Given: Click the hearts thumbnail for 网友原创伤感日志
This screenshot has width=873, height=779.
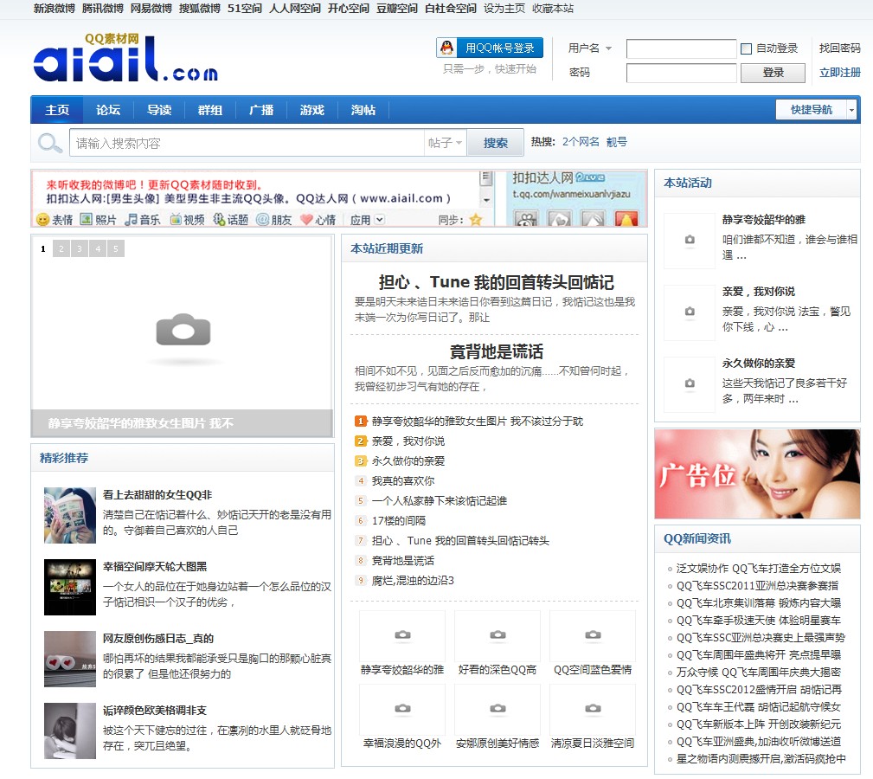Looking at the screenshot, I should pyautogui.click(x=70, y=660).
